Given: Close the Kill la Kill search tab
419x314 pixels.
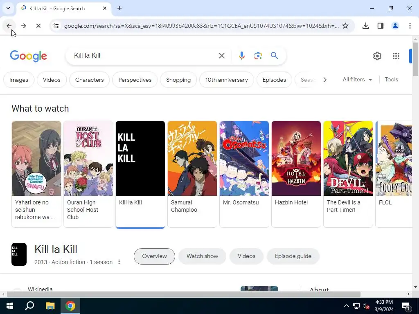Looking at the screenshot, I should click(x=105, y=8).
